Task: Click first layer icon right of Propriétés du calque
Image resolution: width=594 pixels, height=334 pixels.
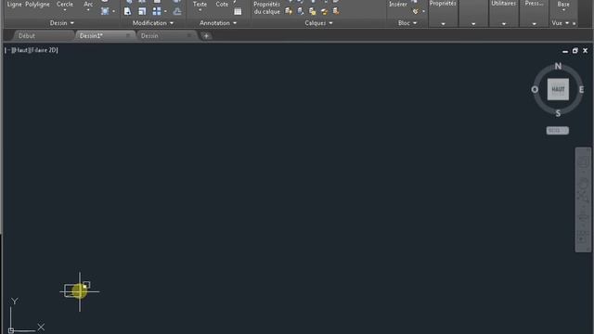Action: pos(289,11)
